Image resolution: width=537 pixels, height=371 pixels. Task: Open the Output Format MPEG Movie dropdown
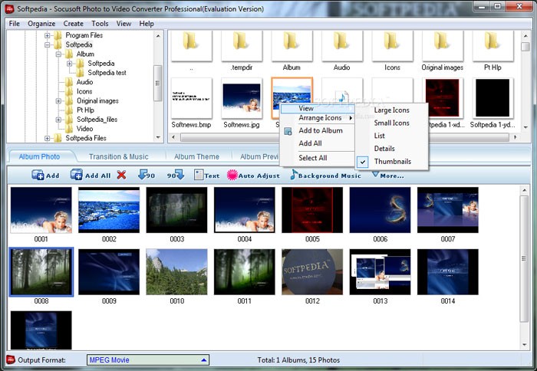pos(148,360)
